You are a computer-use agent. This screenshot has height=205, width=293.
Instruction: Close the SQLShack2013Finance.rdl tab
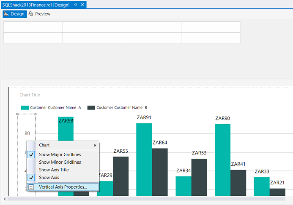point(82,4)
